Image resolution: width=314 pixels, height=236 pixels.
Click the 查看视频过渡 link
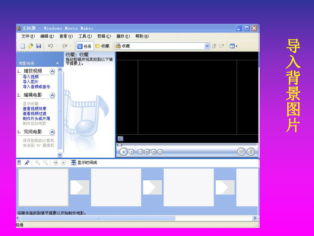click(34, 113)
